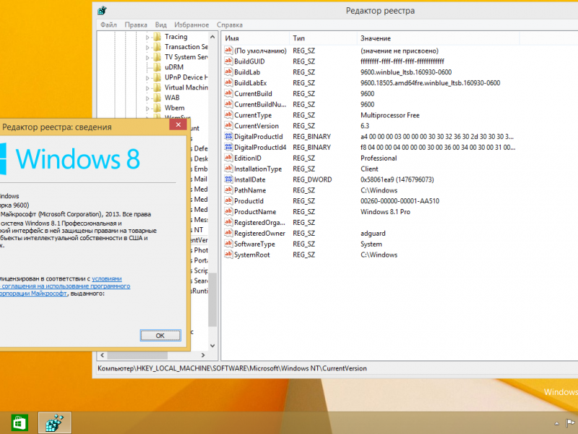The height and width of the screenshot is (434, 578).
Task: Click the CurrentVersion string value icon
Action: pos(228,125)
